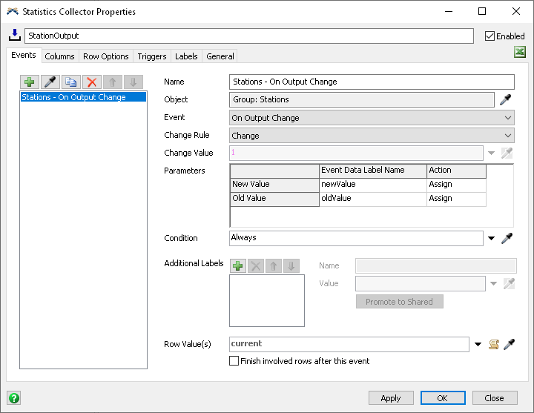
Task: Switch to the Columns tab
Action: click(x=59, y=56)
